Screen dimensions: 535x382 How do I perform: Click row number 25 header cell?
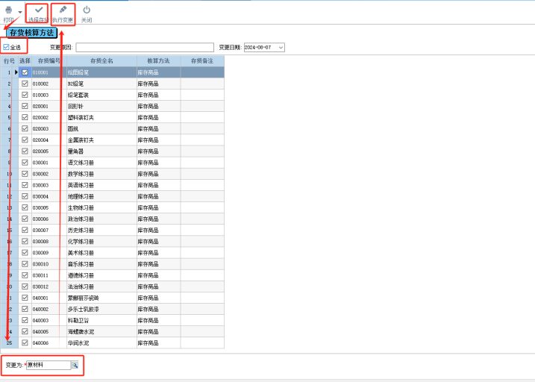(x=9, y=342)
